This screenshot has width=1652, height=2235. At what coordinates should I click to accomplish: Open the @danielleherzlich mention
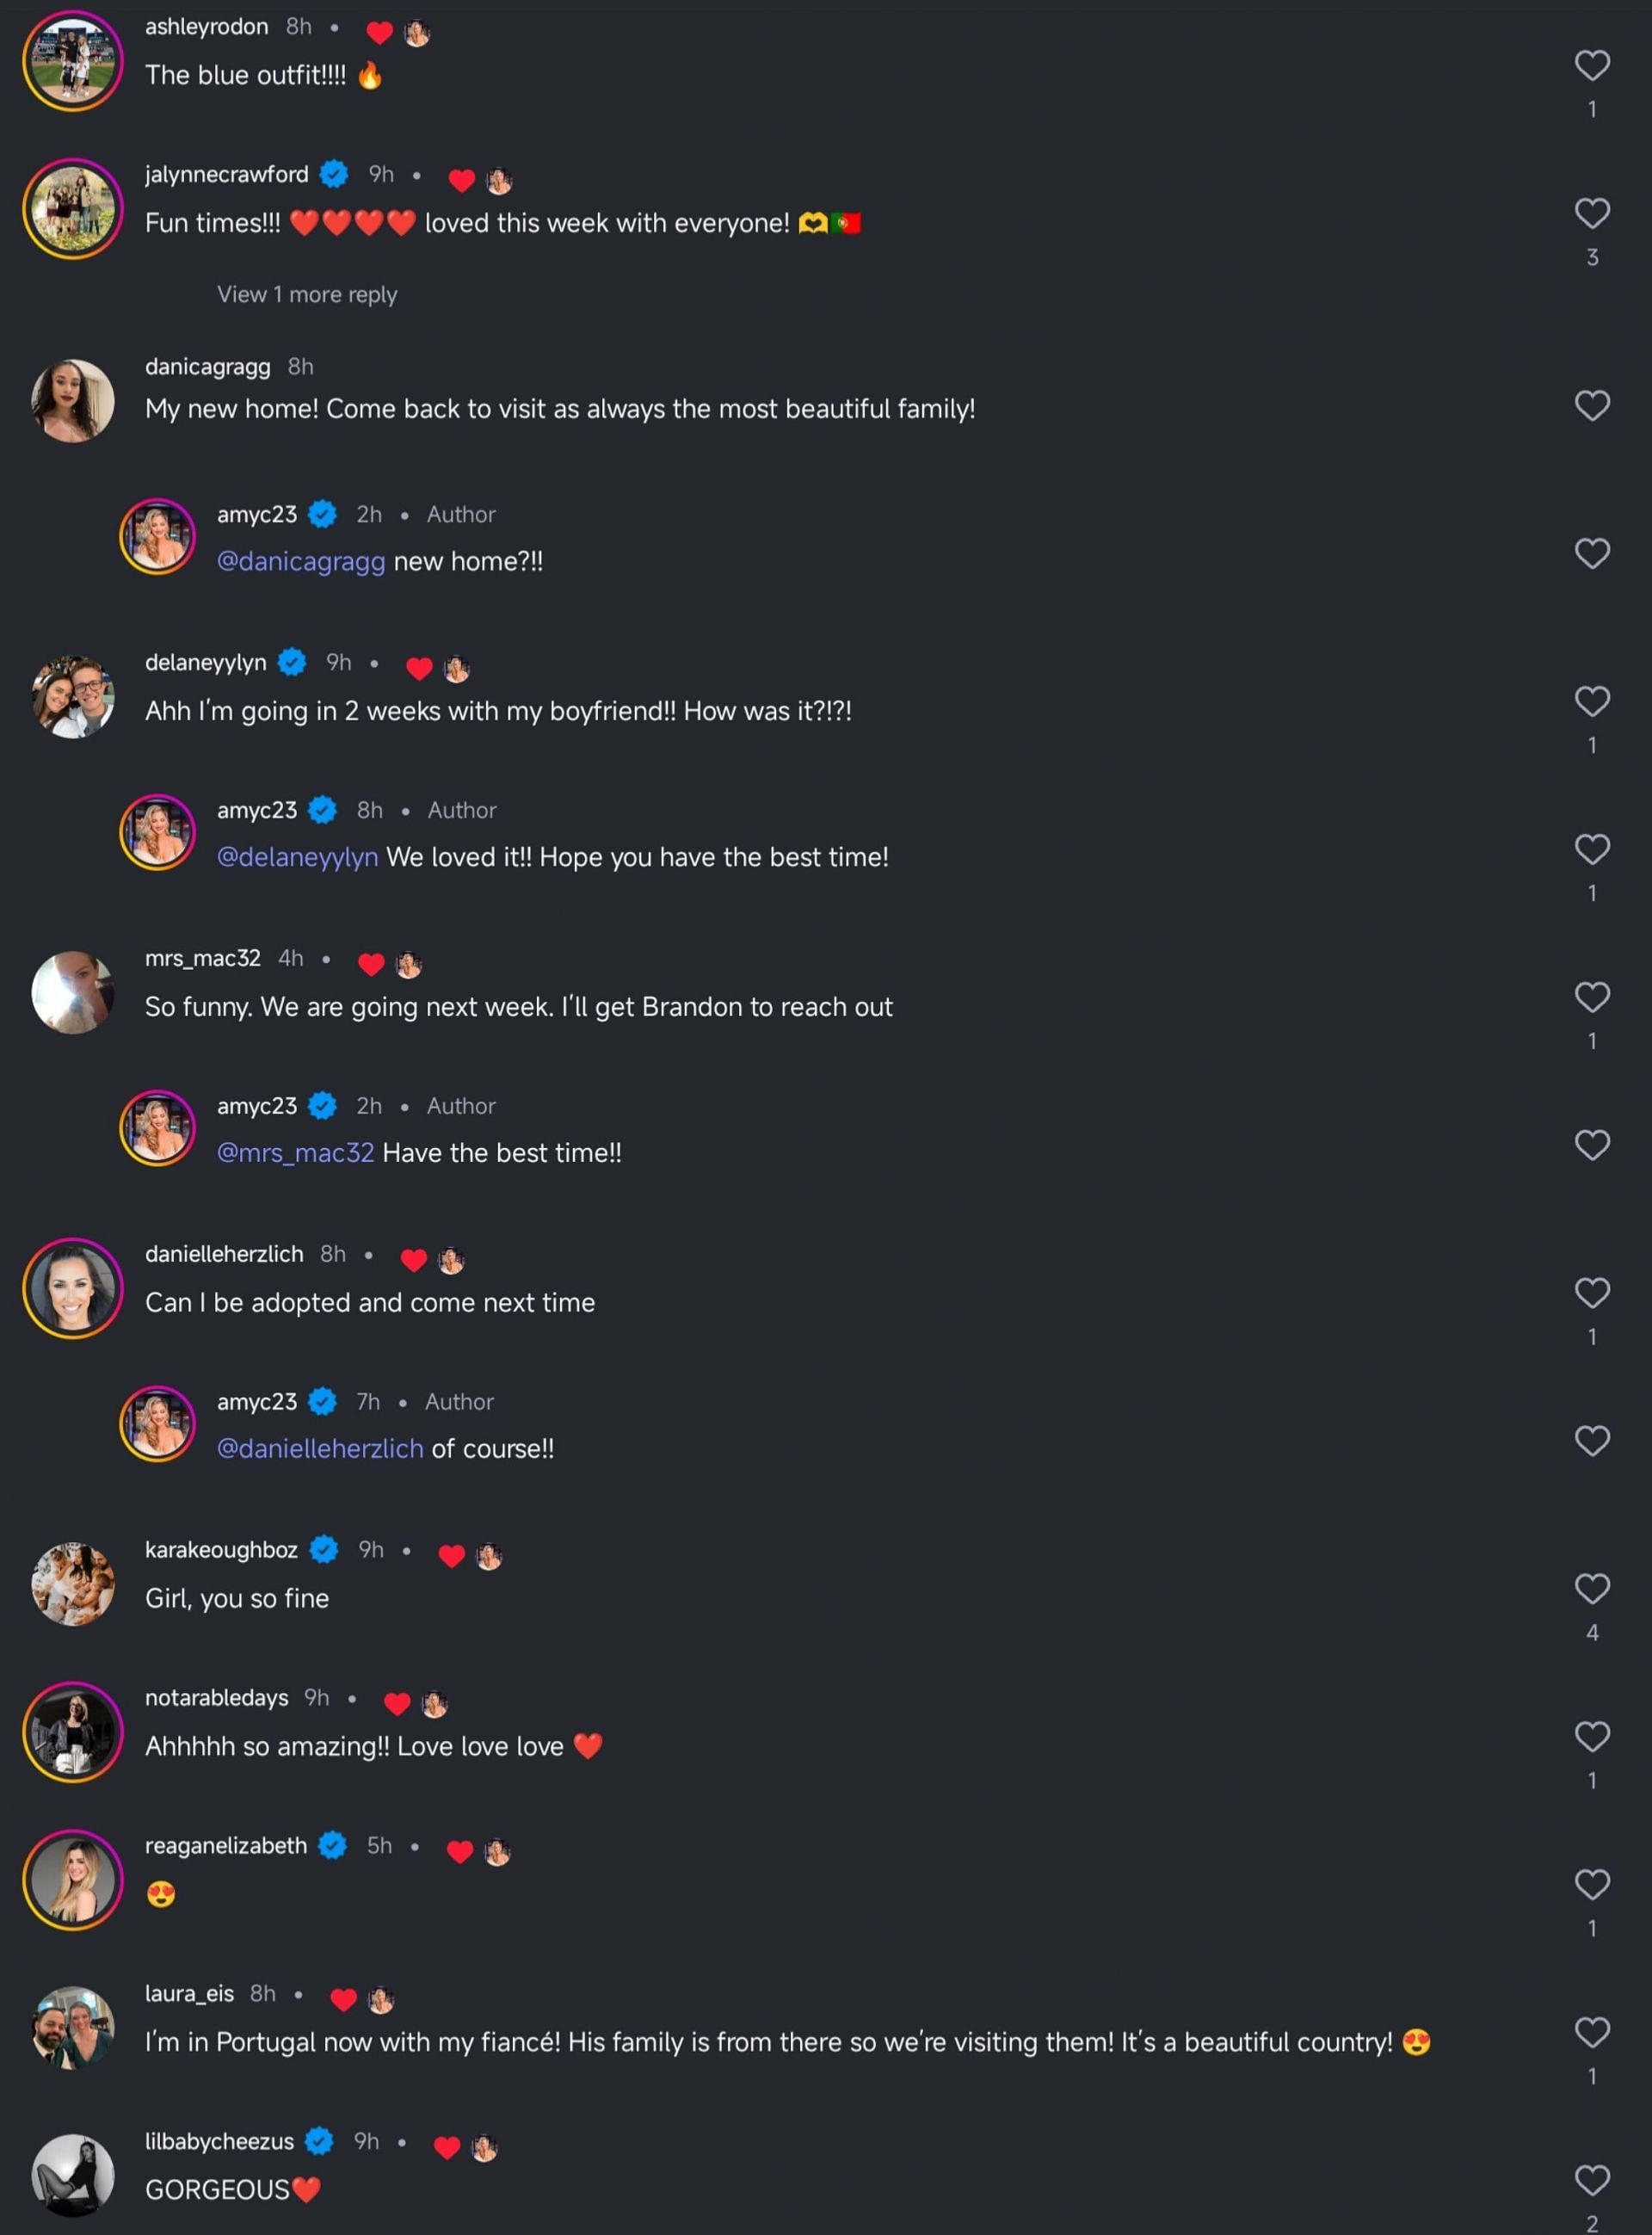tap(320, 1449)
